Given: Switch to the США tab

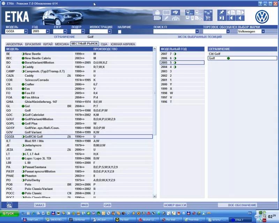Looking at the screenshot, I should [x=104, y=44].
